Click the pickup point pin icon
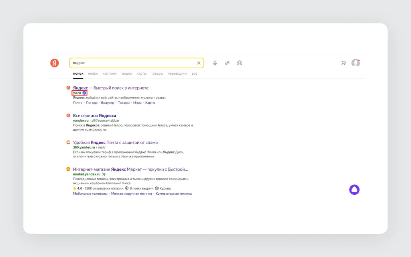This screenshot has width=411, height=257. pyautogui.click(x=126, y=188)
